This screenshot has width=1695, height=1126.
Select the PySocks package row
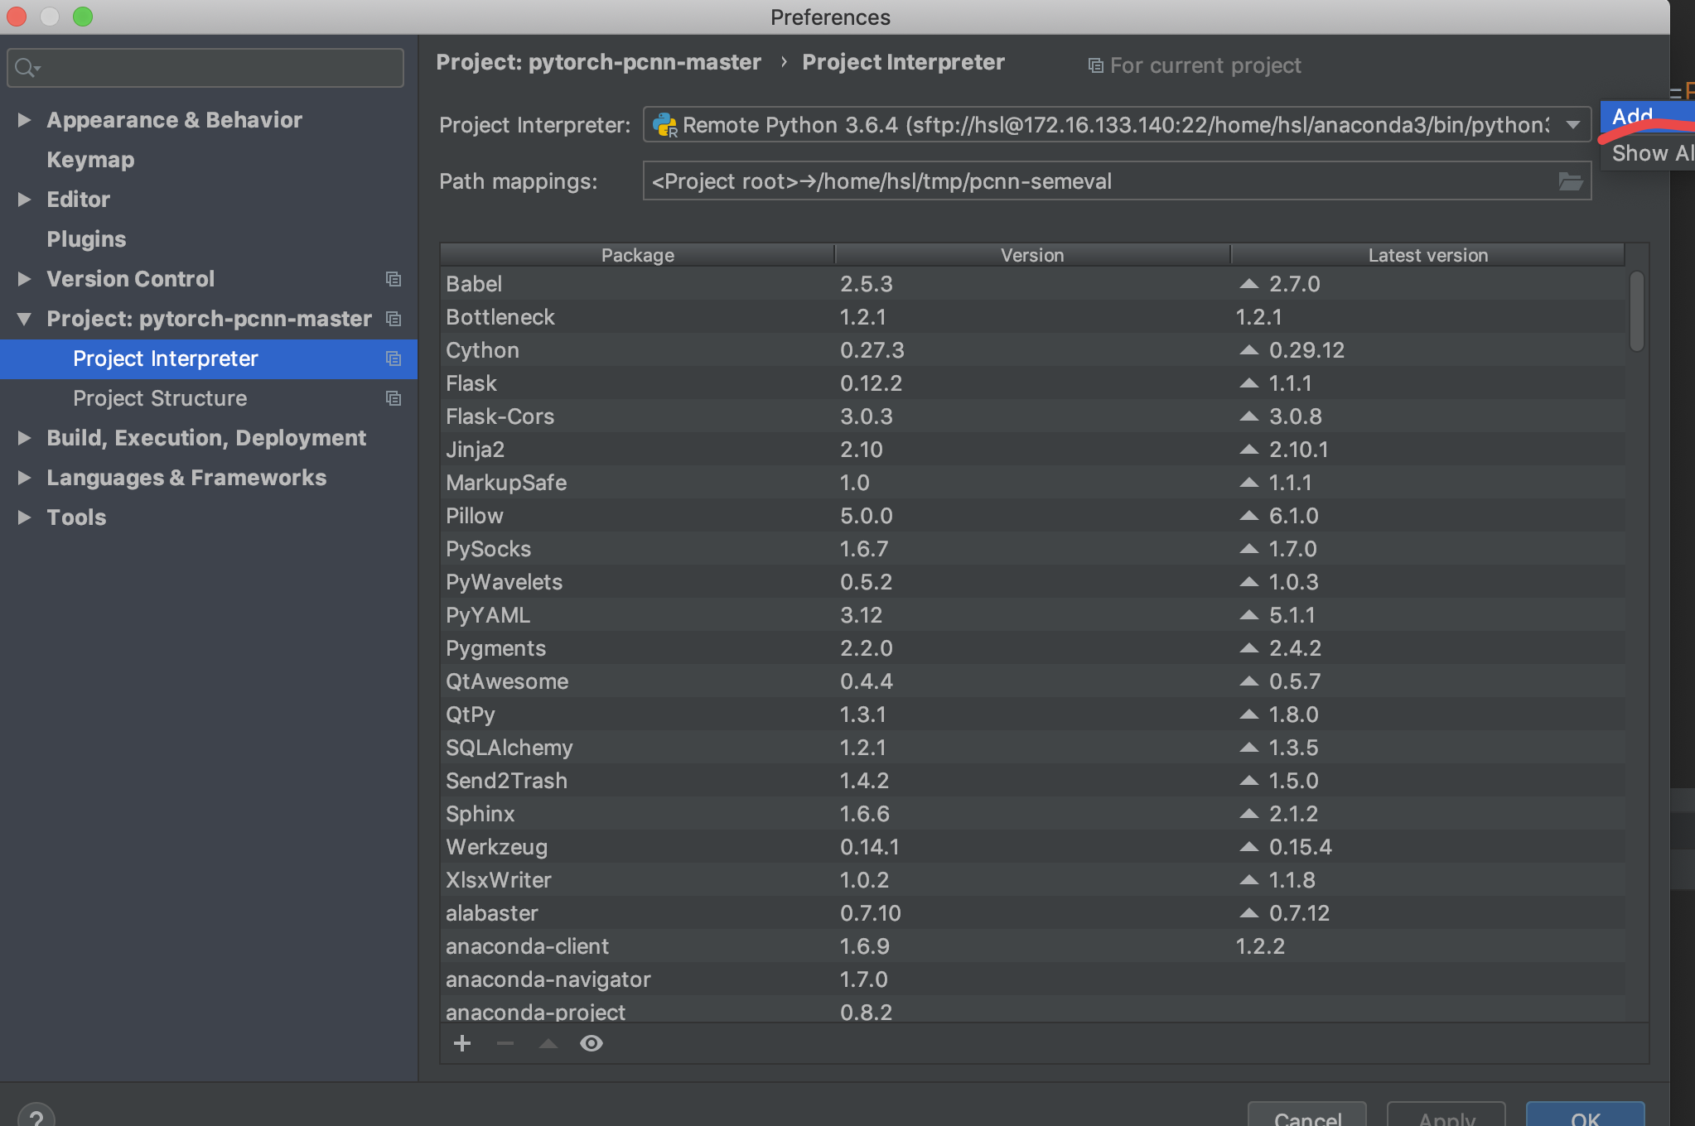[1032, 549]
